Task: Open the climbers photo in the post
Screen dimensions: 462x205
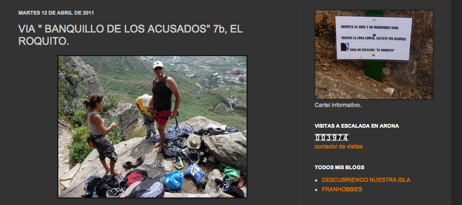Action: [x=152, y=127]
